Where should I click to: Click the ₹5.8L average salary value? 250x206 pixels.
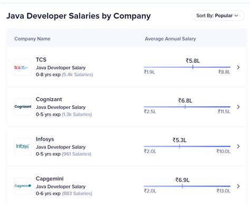(x=193, y=61)
